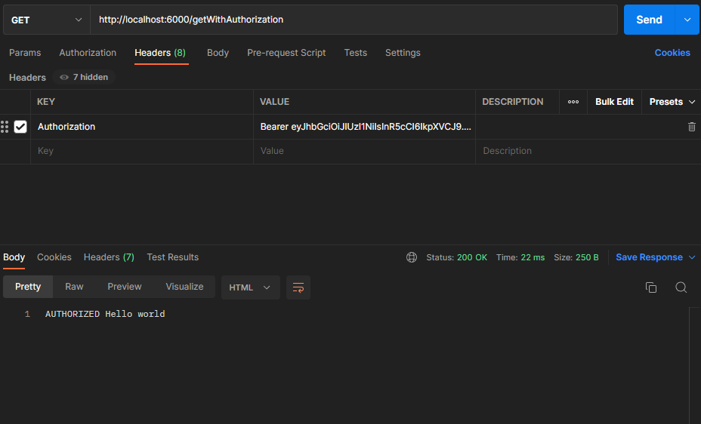
Task: Uncheck the Authorization header checkbox
Action: coord(20,127)
